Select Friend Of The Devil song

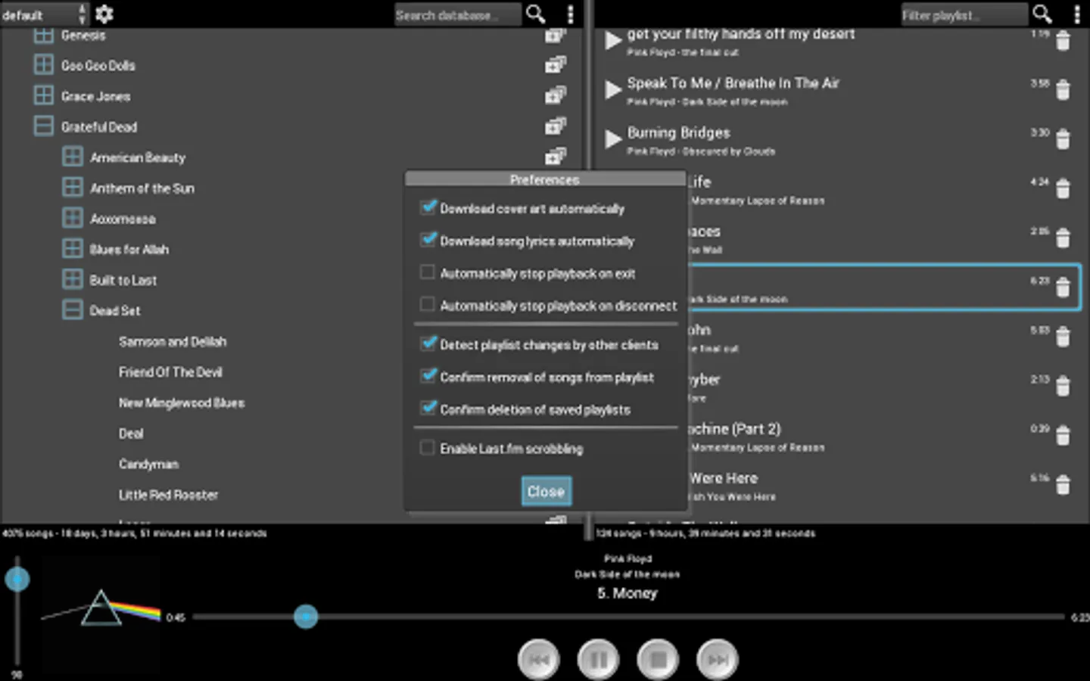(170, 372)
